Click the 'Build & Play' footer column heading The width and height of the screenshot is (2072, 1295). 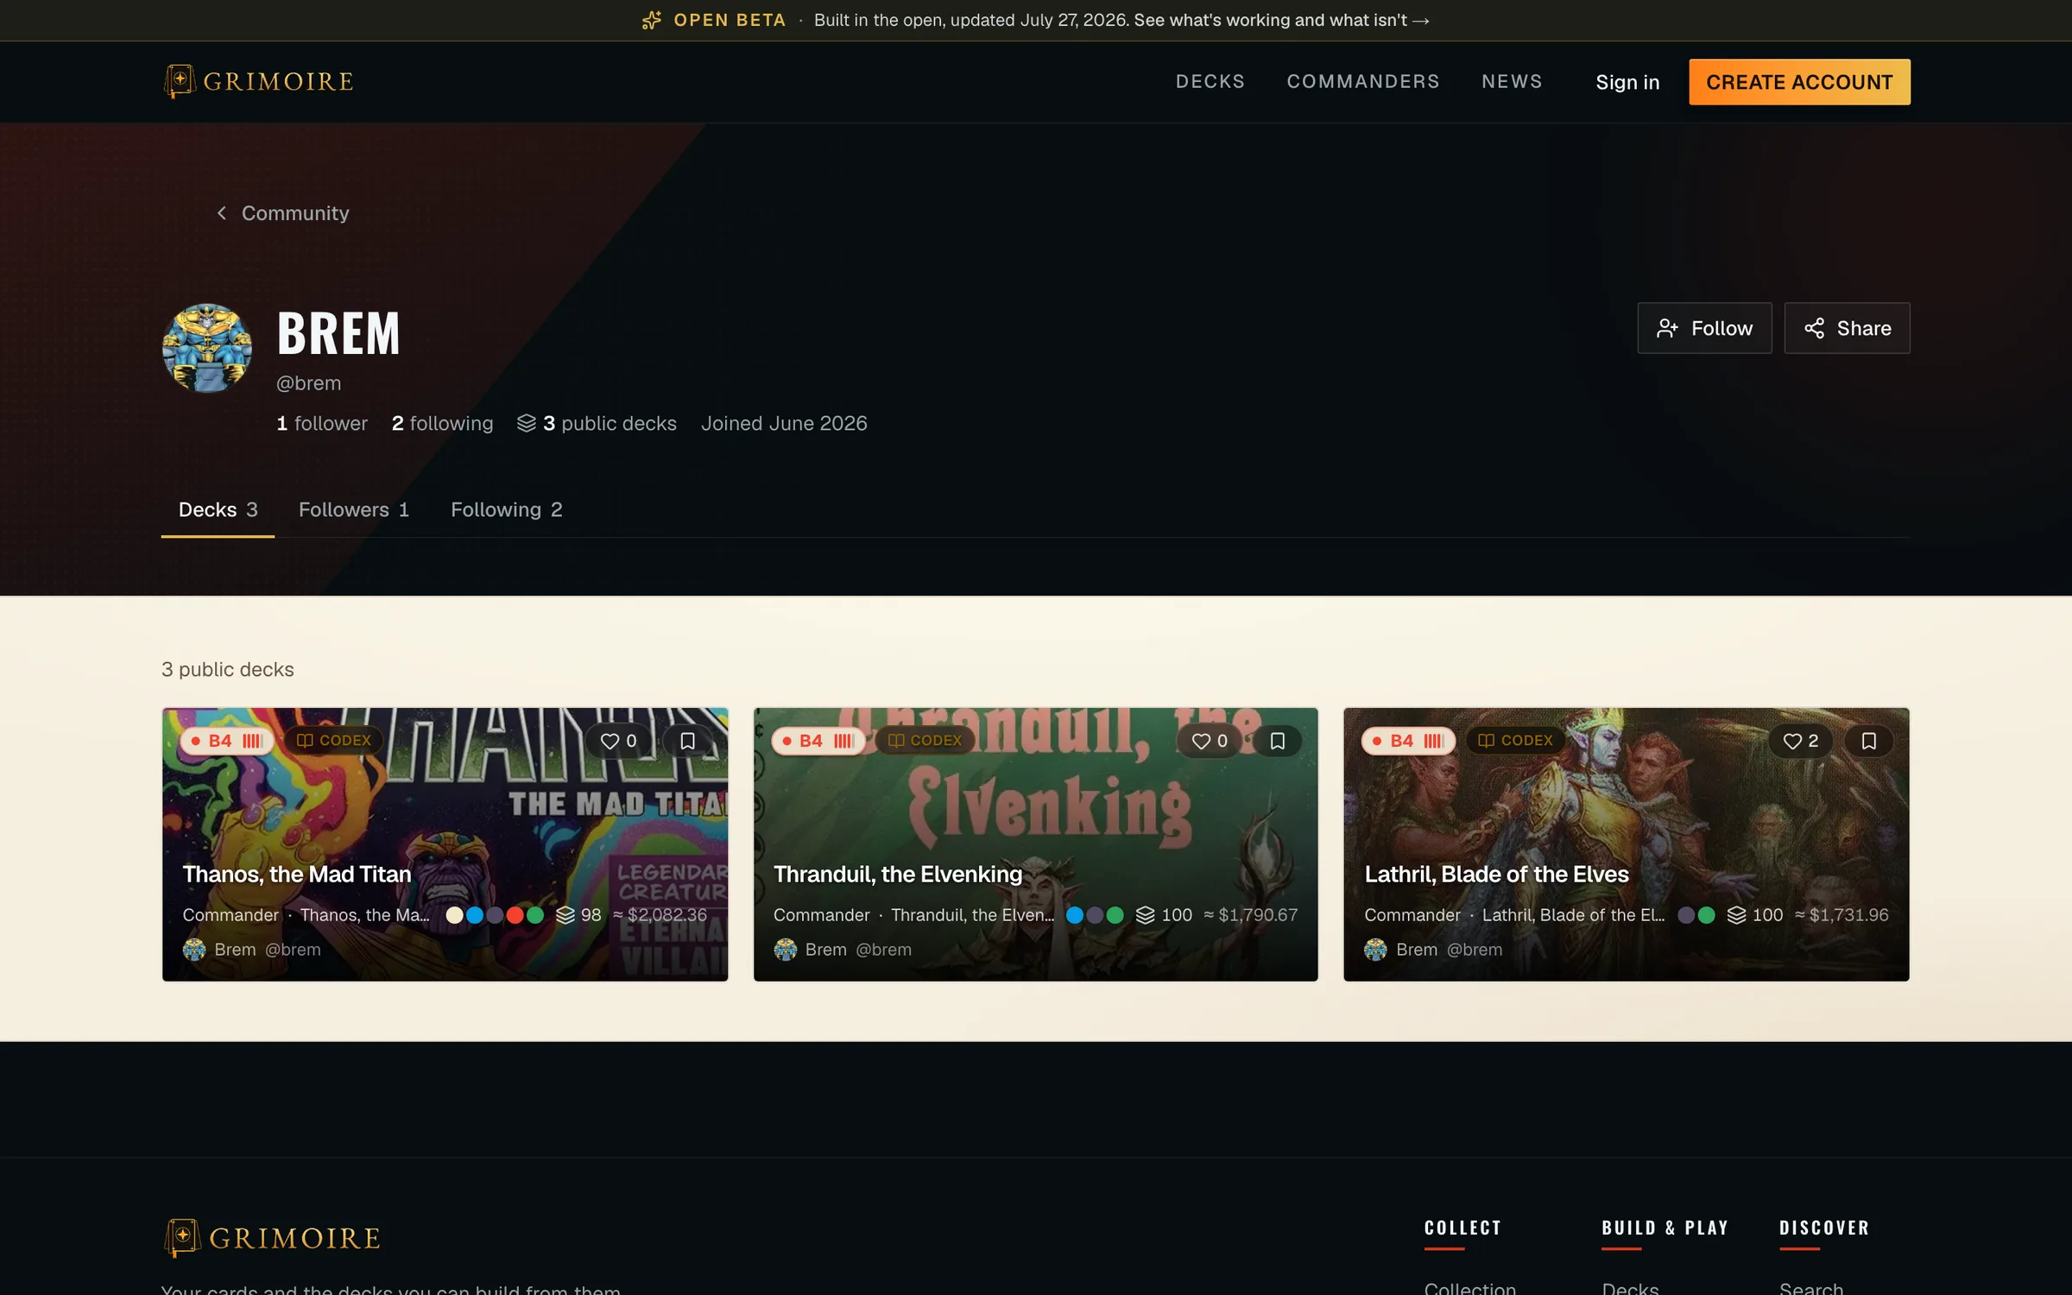pos(1665,1228)
